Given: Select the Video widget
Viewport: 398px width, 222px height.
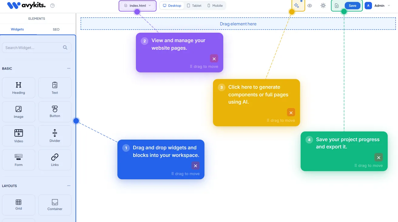Looking at the screenshot, I should tap(19, 136).
